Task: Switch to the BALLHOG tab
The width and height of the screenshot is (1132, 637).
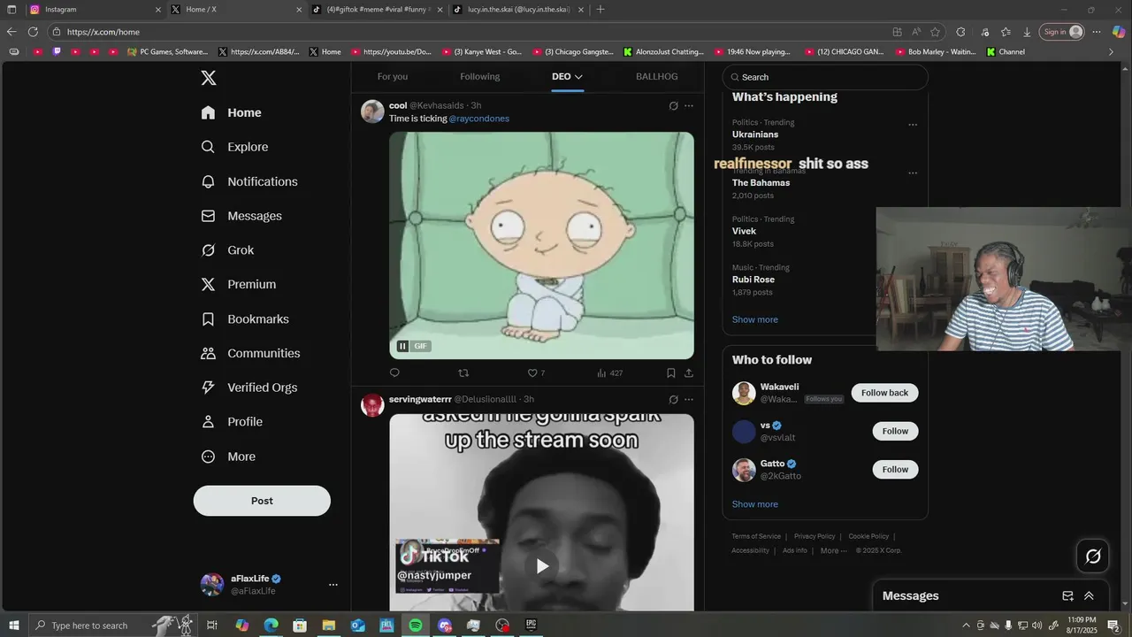Action: (x=657, y=77)
